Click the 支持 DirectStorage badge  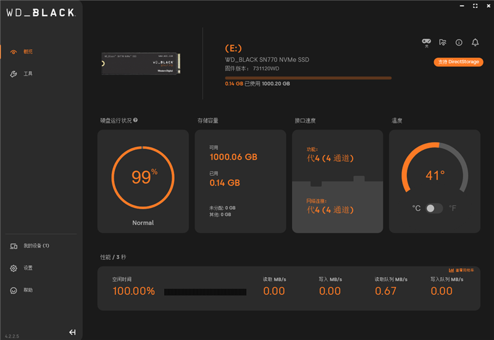(x=458, y=62)
